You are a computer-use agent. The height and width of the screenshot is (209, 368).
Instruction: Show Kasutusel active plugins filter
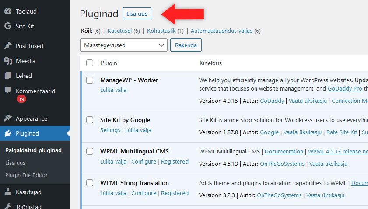tap(120, 31)
